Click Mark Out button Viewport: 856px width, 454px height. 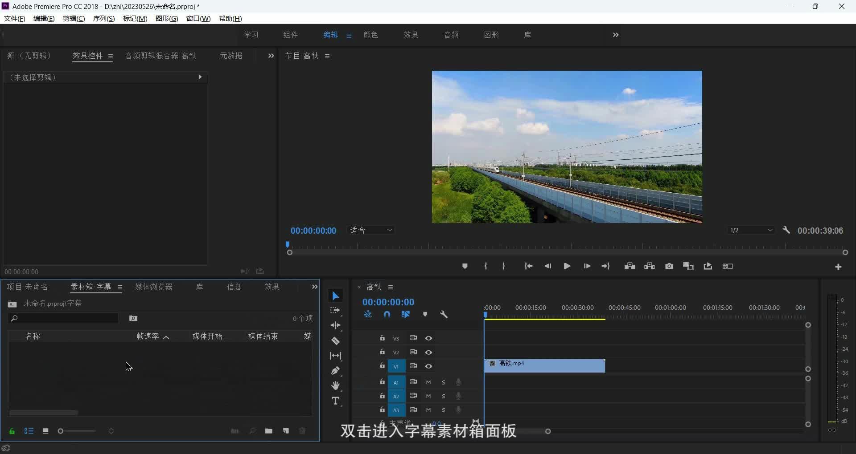click(503, 266)
